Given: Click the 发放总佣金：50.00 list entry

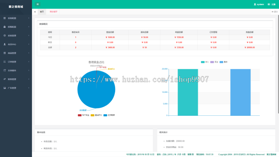Looking at the screenshot, I should [175, 147].
